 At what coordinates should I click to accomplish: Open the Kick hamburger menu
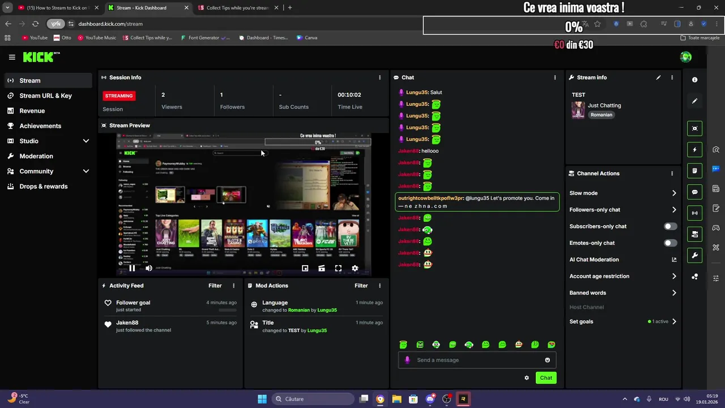(12, 57)
